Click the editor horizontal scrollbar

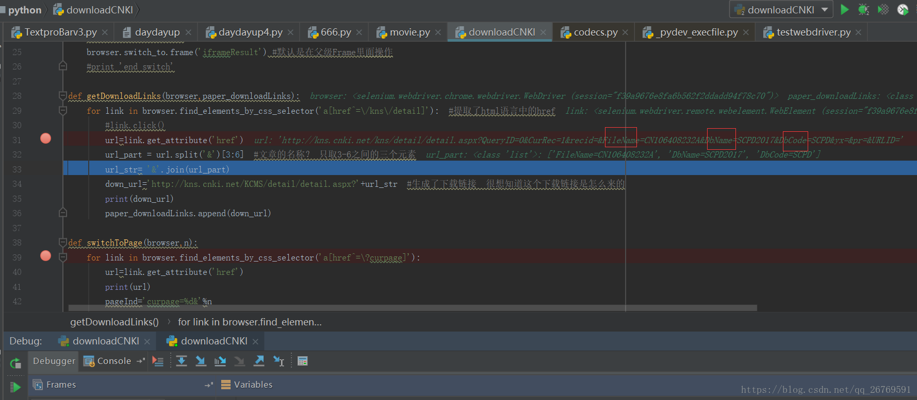(x=413, y=308)
